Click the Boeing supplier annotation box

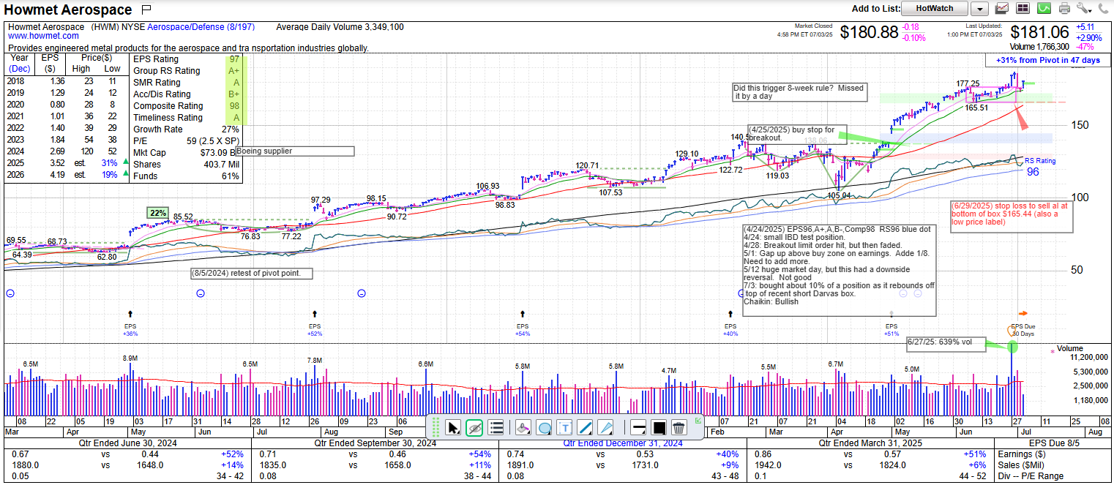coord(294,151)
